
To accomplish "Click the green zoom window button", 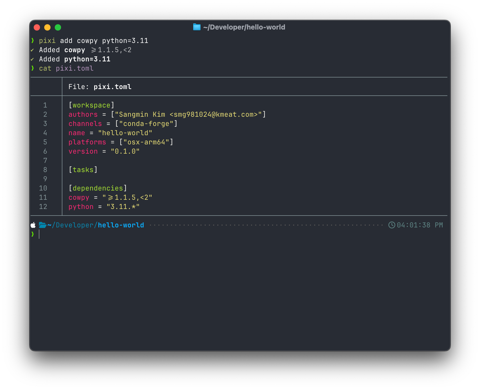I will (58, 27).
